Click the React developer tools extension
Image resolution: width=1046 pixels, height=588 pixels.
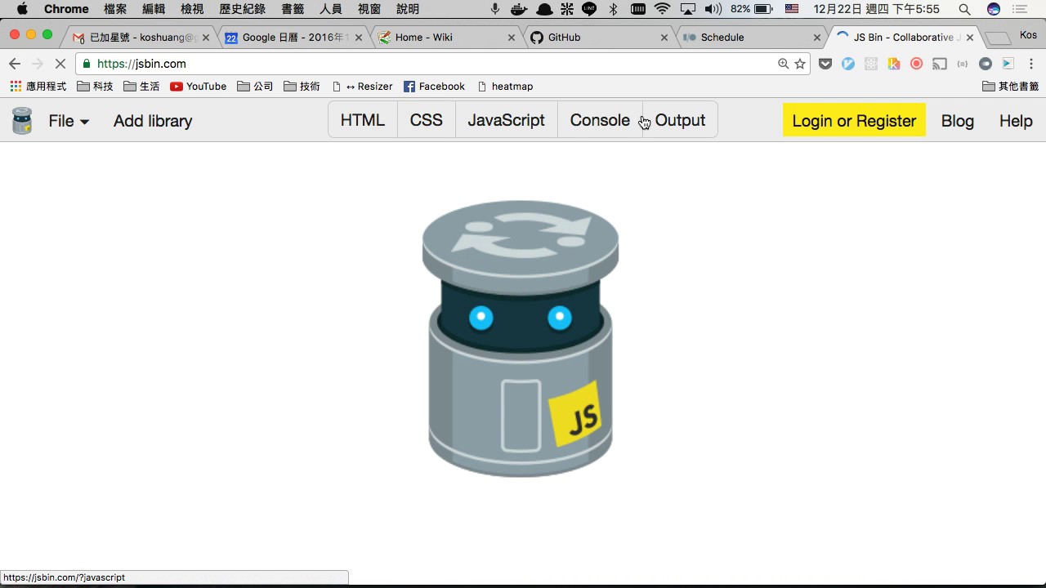click(871, 64)
